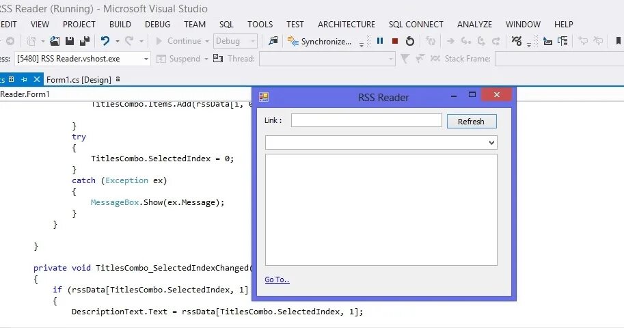Open the ANALYZE menu

coord(475,25)
